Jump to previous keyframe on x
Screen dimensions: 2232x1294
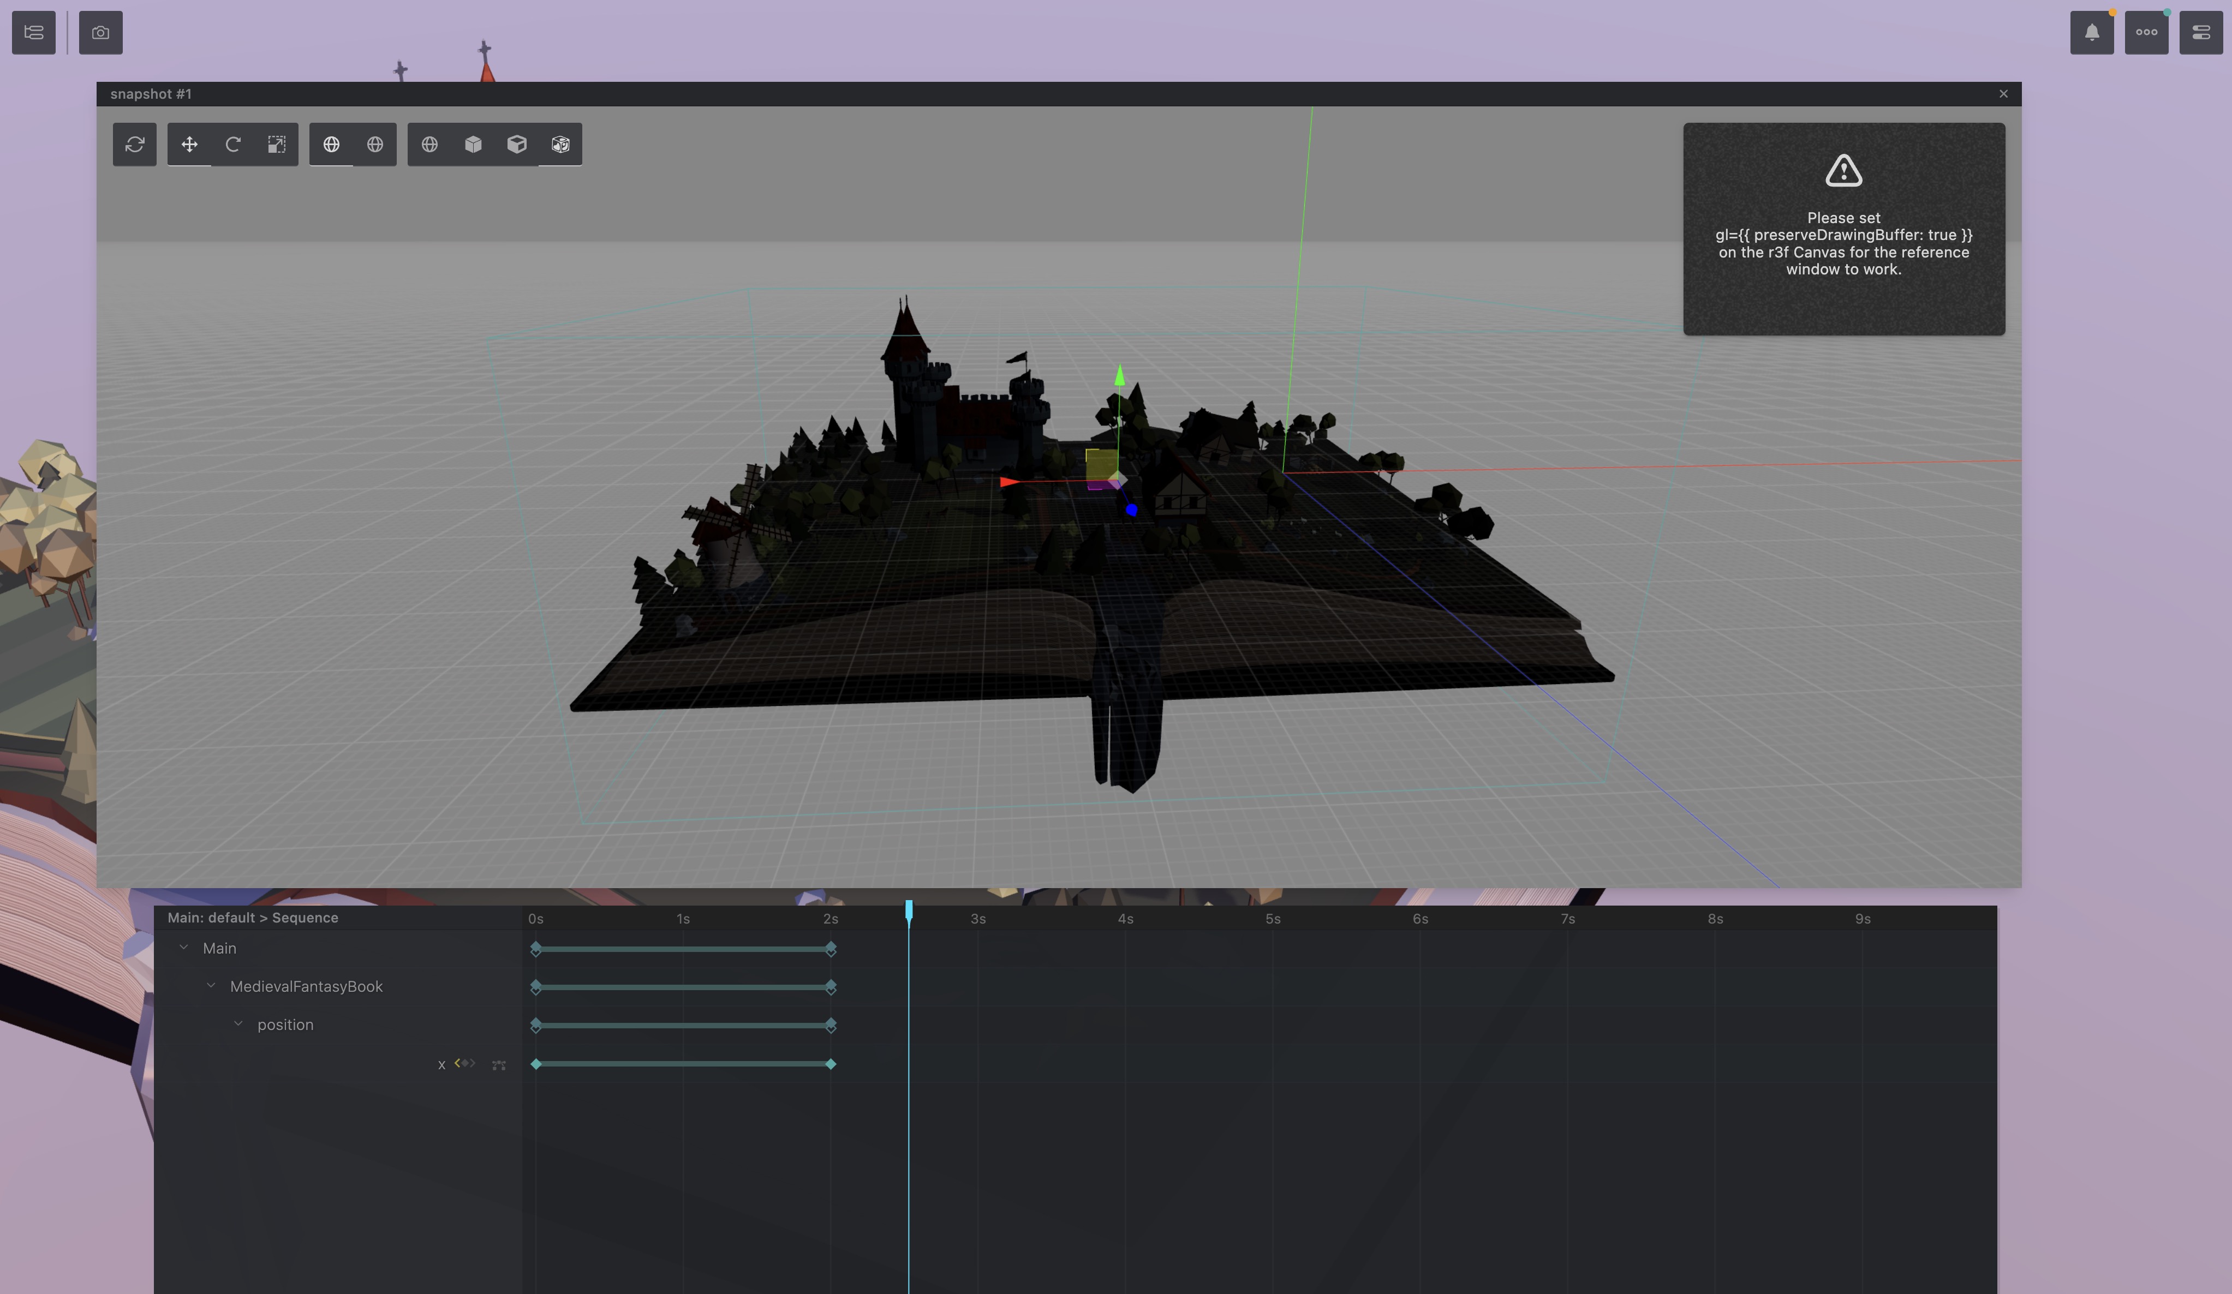click(x=457, y=1063)
